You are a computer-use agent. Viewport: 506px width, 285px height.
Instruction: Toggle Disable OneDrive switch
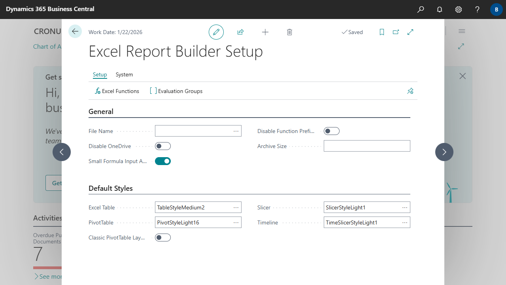[163, 146]
